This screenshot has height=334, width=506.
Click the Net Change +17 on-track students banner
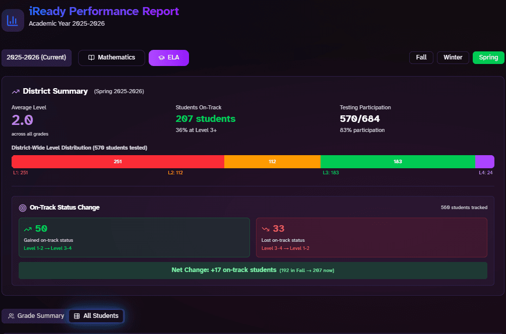click(x=253, y=271)
